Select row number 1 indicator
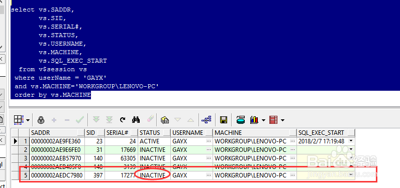The image size is (400, 188). tap(25, 141)
